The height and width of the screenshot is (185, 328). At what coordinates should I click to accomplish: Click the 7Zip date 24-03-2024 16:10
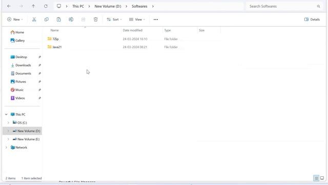[x=135, y=39]
